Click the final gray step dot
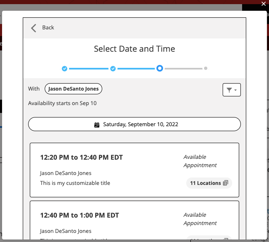The width and height of the screenshot is (269, 242). click(206, 68)
